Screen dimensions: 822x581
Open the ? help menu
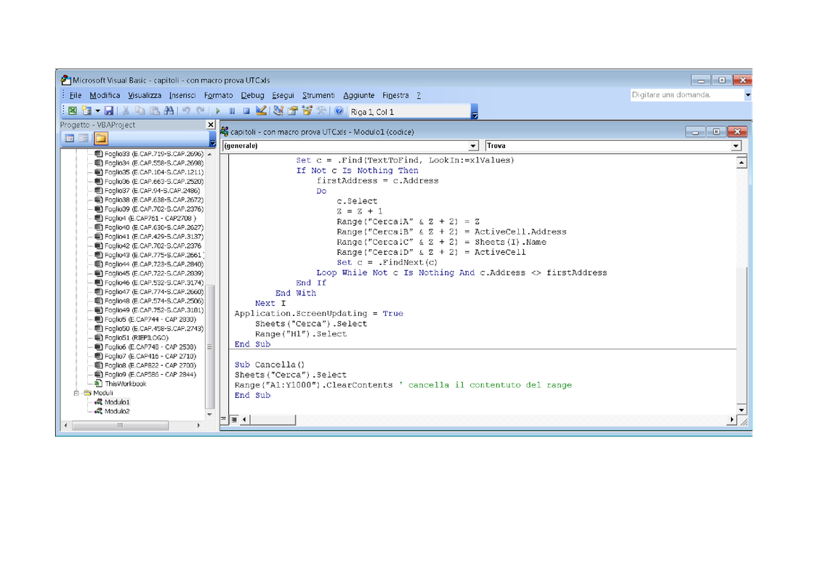(419, 95)
